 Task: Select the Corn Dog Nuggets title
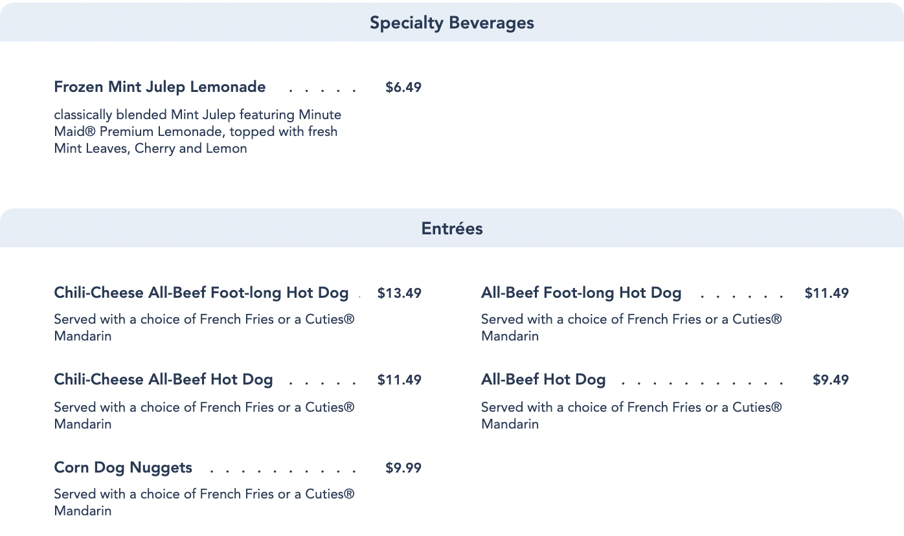tap(123, 467)
